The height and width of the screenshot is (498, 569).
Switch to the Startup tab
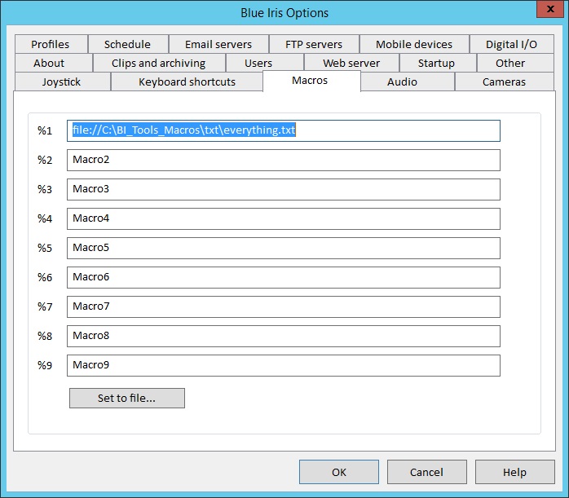[x=438, y=63]
